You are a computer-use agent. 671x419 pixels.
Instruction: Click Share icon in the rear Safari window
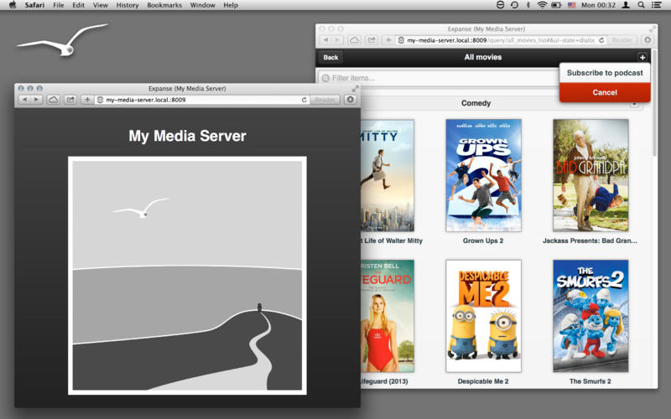[372, 40]
